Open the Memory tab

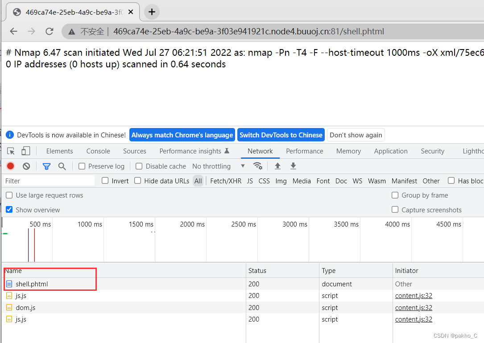tap(348, 151)
